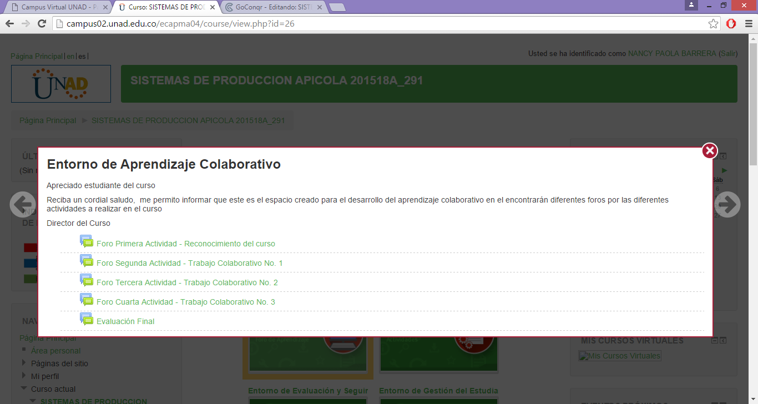Click the Opera extension icon
Screen dimensions: 758x404
point(731,23)
